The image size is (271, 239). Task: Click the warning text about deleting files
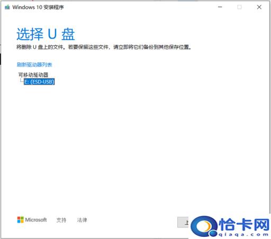click(x=104, y=47)
